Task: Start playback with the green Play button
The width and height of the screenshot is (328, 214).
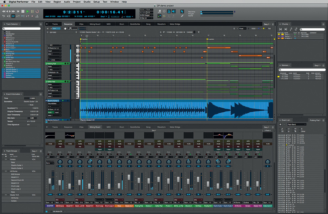Action: tap(28, 11)
